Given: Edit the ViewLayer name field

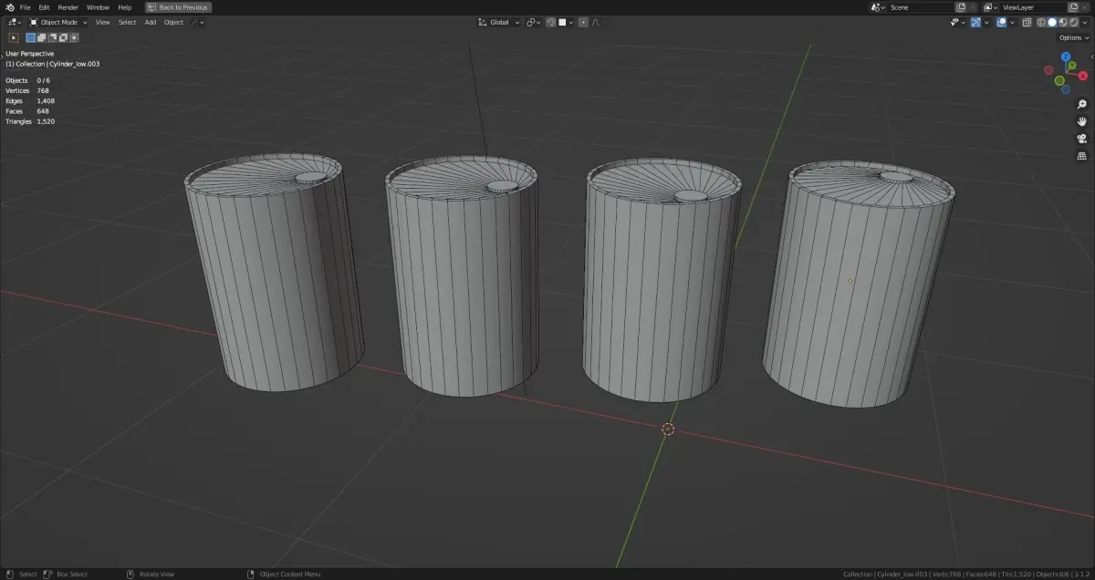Looking at the screenshot, I should [1032, 7].
